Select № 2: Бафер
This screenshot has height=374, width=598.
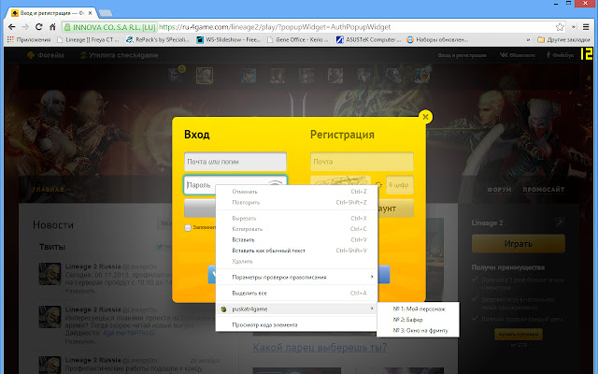(x=418, y=320)
